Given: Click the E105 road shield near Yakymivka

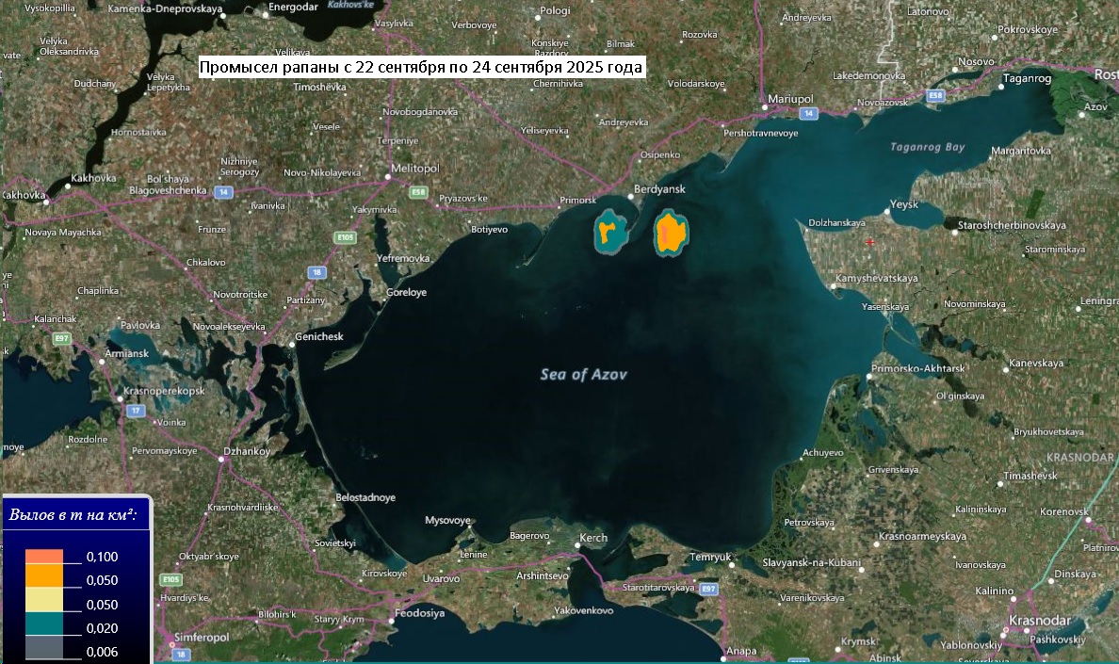Looking at the screenshot, I should coord(346,238).
